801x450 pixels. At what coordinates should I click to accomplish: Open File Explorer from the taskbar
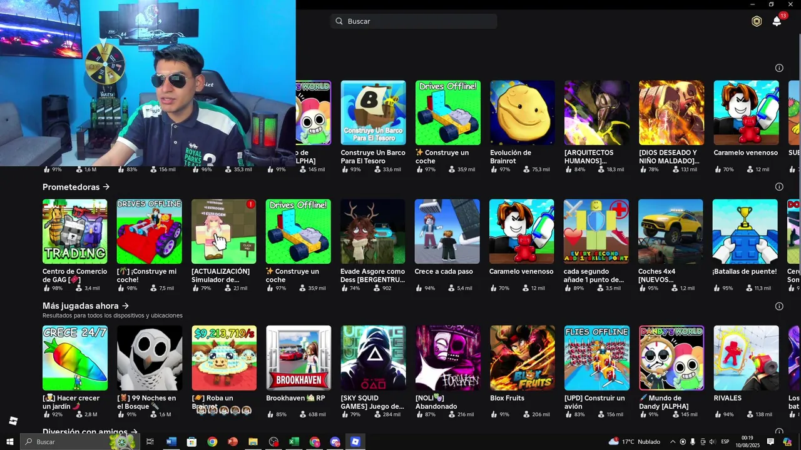pos(253,442)
